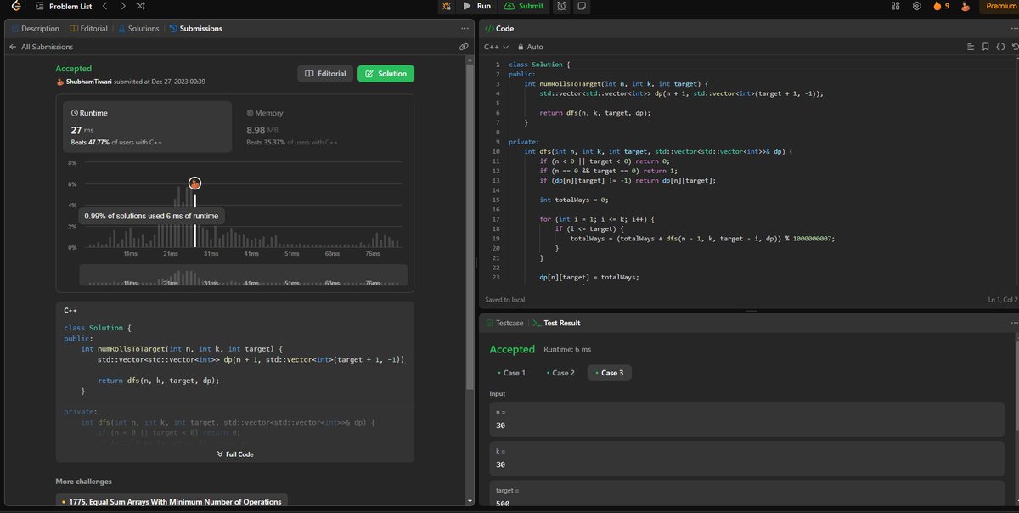
Task: Click the Premium button
Action: point(999,6)
